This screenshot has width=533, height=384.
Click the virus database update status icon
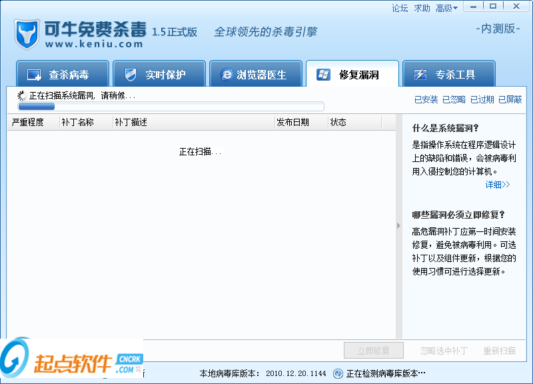(x=338, y=373)
